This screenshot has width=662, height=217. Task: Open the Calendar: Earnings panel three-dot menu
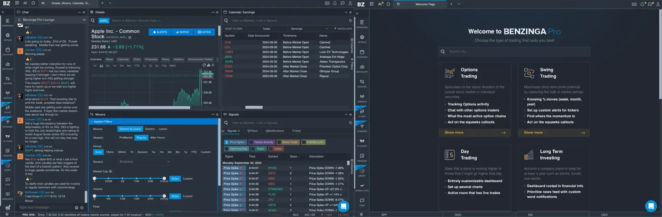click(x=346, y=12)
